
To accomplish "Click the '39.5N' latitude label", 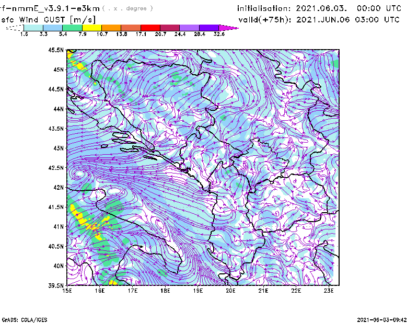I will tap(56, 285).
